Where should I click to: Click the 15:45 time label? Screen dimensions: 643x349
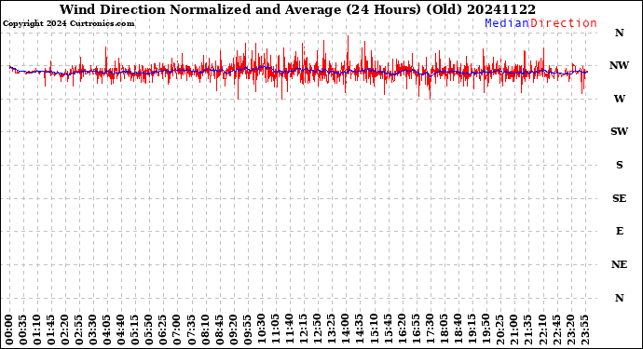(388, 330)
